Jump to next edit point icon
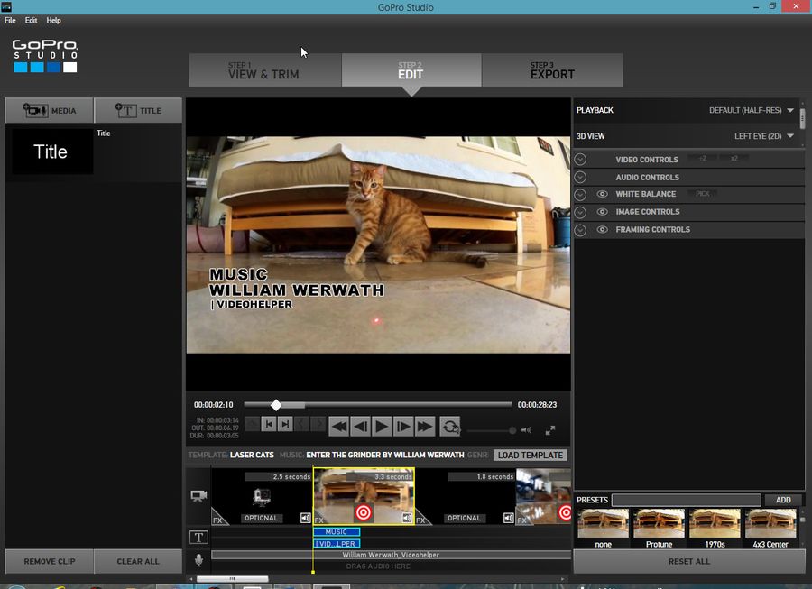 (285, 425)
